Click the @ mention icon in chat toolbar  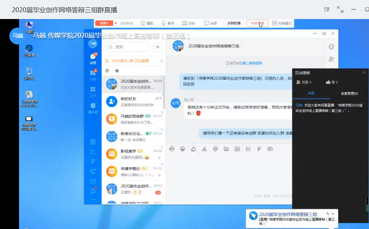(x=215, y=149)
